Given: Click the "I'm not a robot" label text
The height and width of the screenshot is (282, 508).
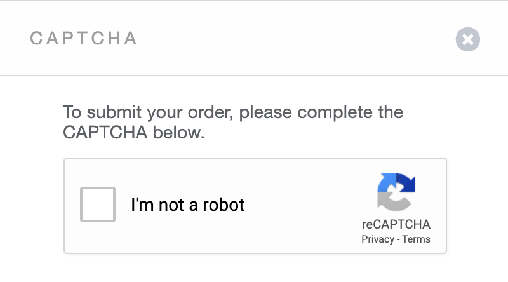Looking at the screenshot, I should pos(187,205).
